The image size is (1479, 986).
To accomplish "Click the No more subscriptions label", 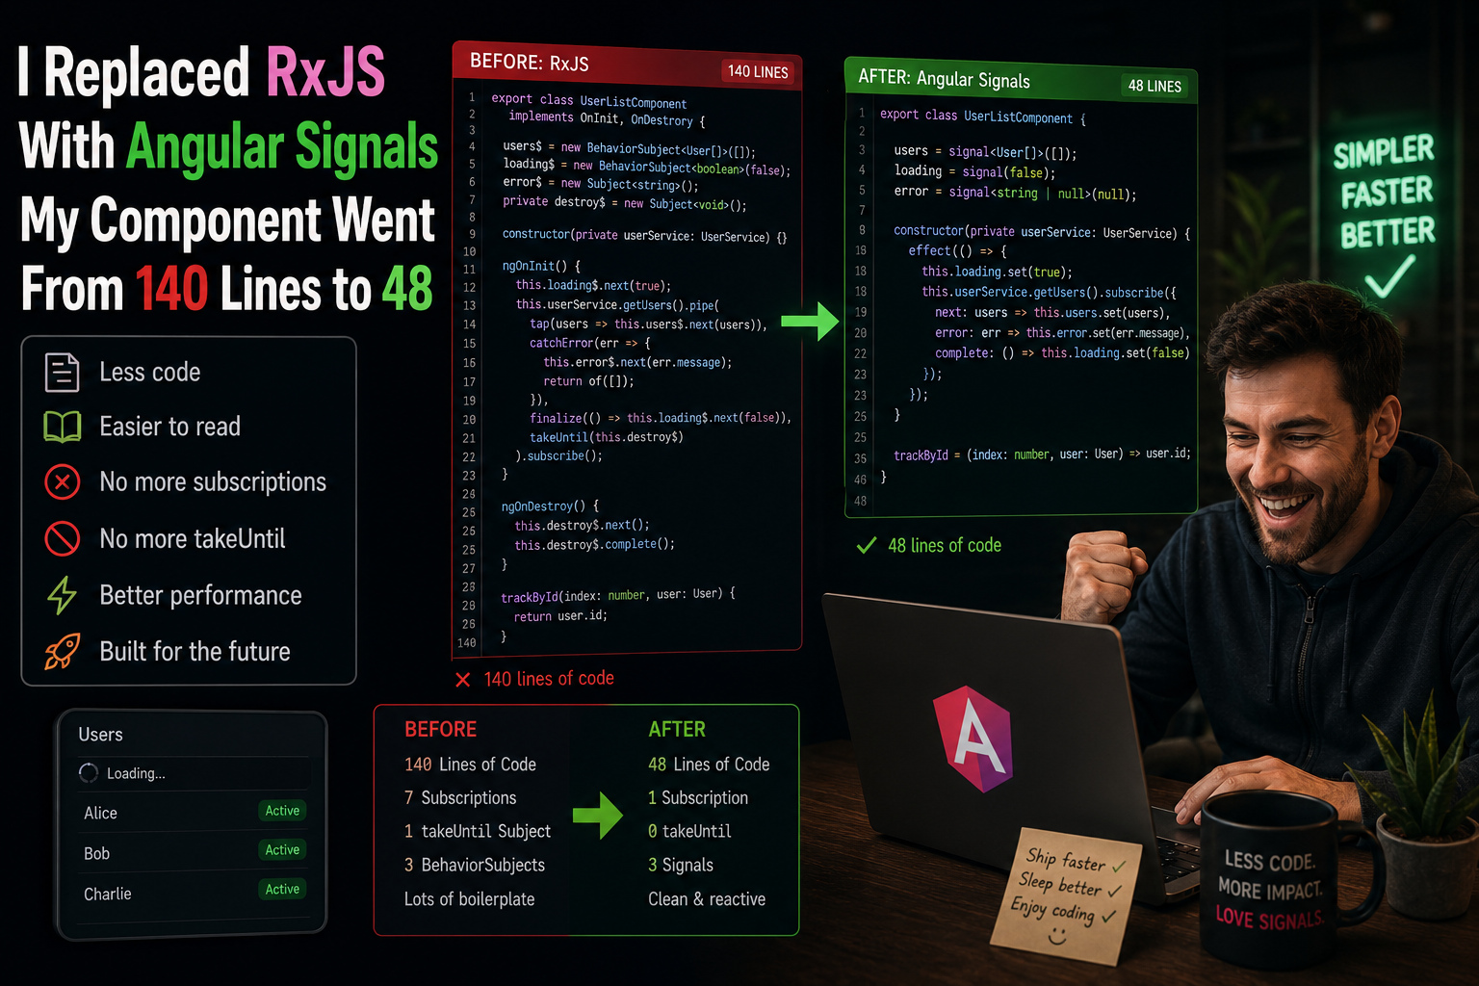I will (213, 481).
